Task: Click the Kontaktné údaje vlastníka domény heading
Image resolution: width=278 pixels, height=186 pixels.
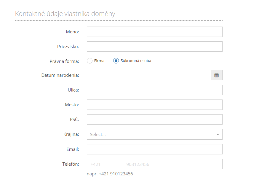Action: pos(65,14)
